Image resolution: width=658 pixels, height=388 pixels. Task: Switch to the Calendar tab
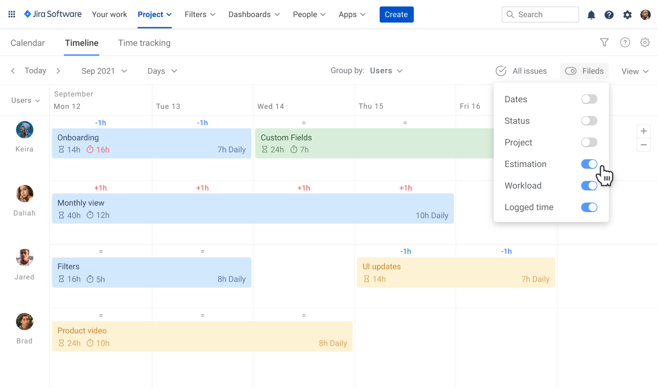coord(28,43)
